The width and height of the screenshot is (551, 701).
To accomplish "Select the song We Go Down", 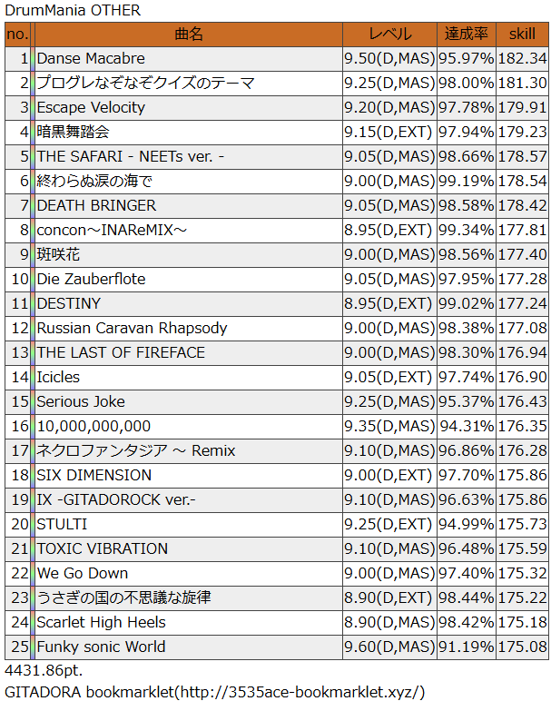I will [x=83, y=574].
